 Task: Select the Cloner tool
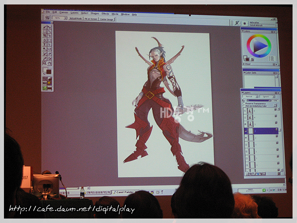click(45, 49)
